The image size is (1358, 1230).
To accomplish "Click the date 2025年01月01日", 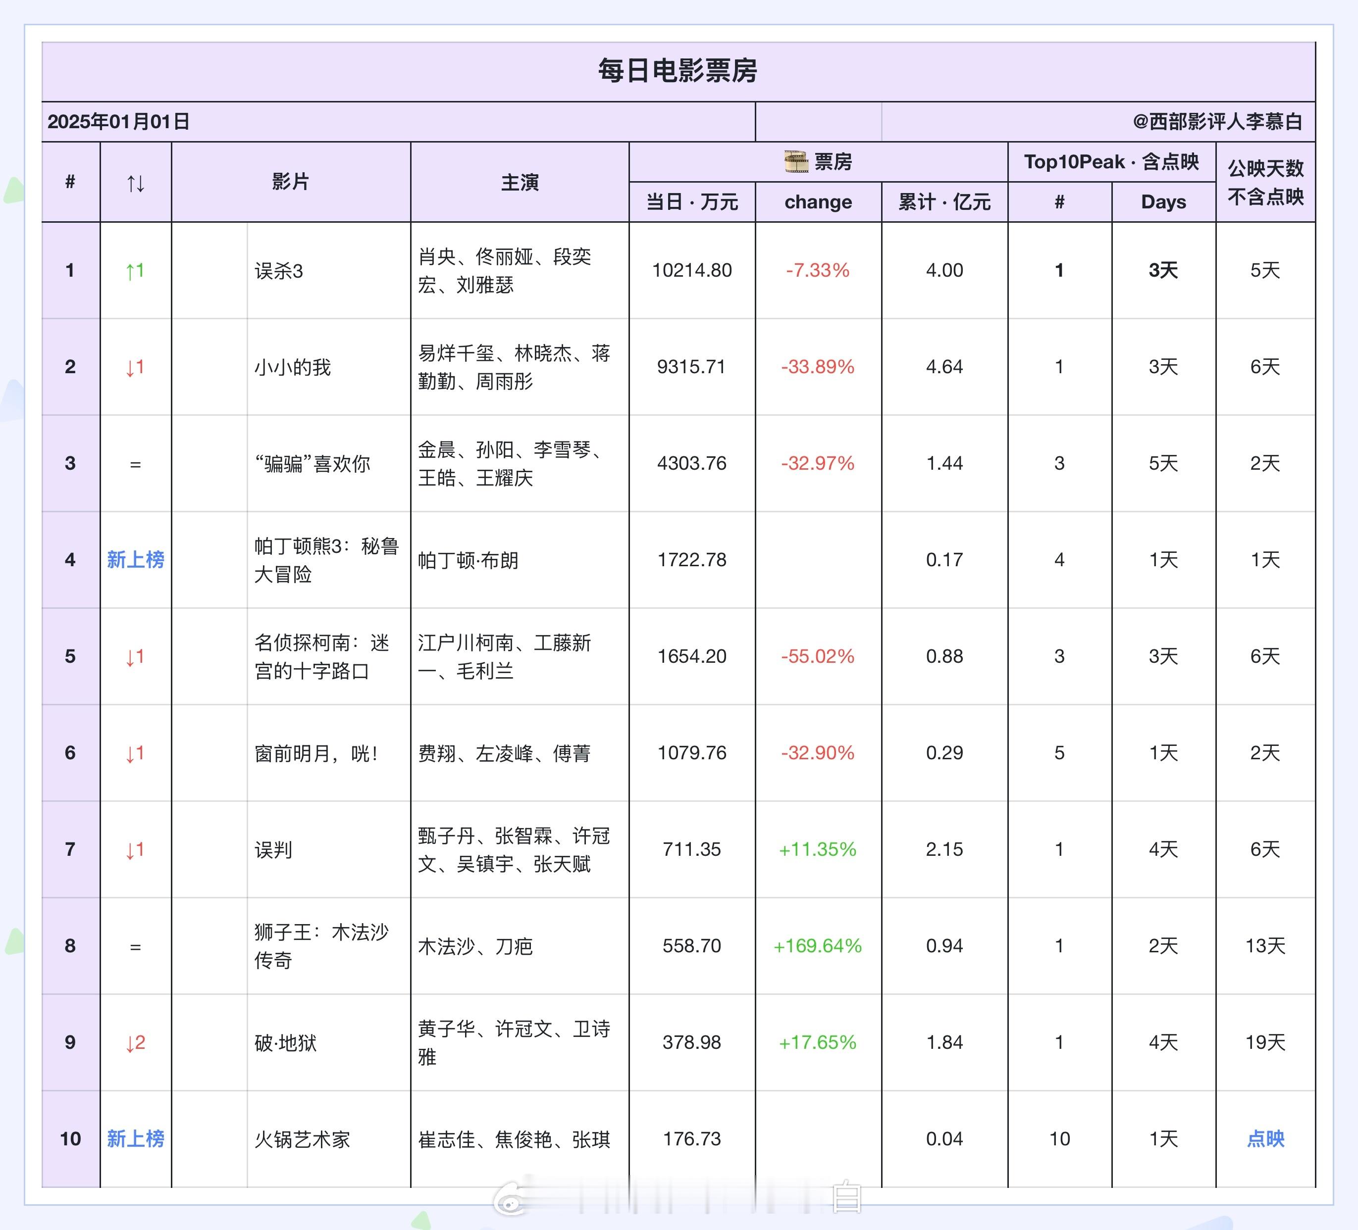I will click(118, 122).
